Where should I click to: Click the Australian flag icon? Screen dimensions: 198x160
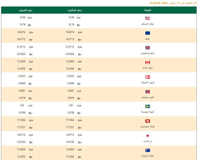pyautogui.click(x=148, y=150)
